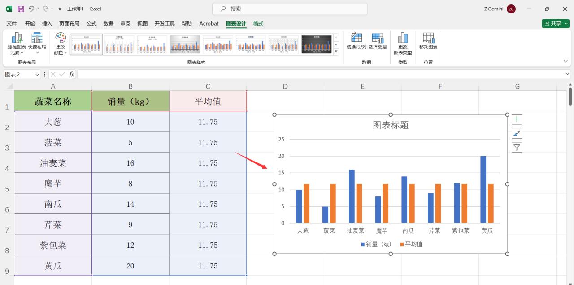Open the Name Box dropdown arrow
The width and height of the screenshot is (574, 285).
[x=37, y=74]
